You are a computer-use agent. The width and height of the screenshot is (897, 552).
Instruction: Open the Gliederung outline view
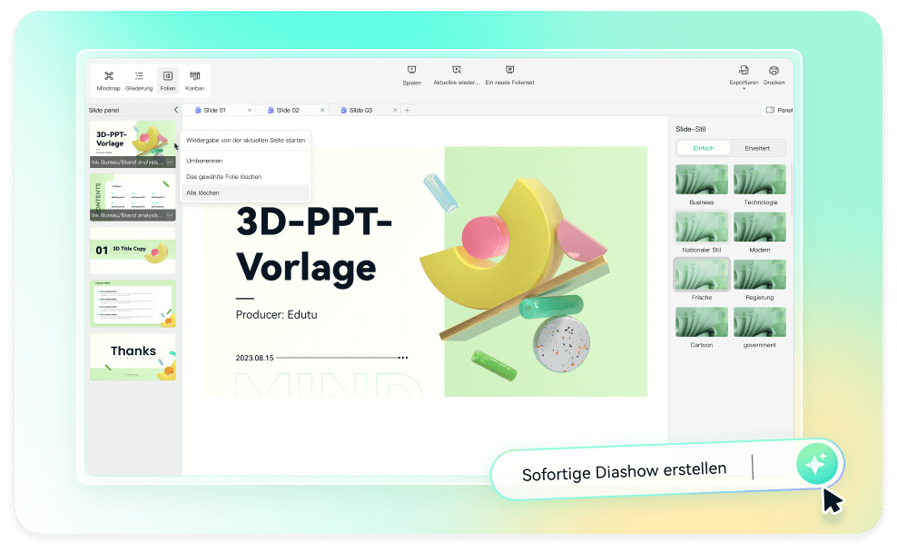click(x=139, y=80)
